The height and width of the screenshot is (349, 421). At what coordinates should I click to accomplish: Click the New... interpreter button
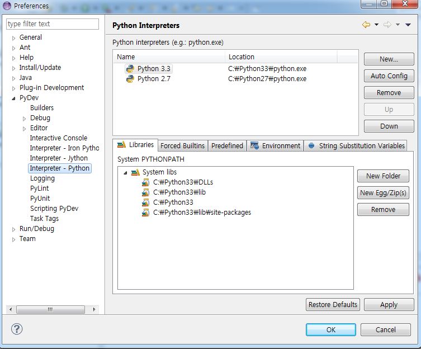click(x=389, y=59)
